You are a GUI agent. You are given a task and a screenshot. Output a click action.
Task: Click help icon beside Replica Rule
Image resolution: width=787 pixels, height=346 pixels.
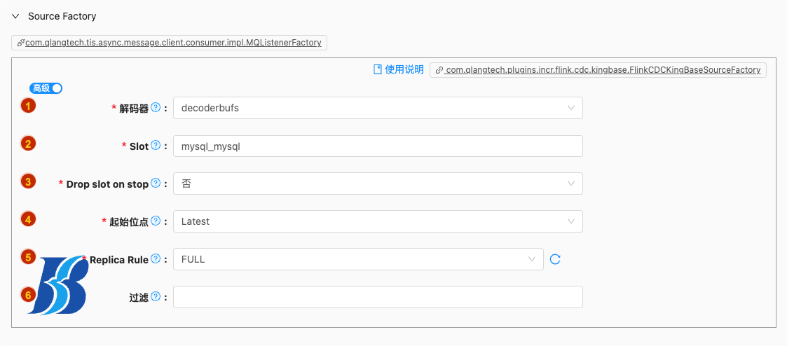tap(156, 259)
